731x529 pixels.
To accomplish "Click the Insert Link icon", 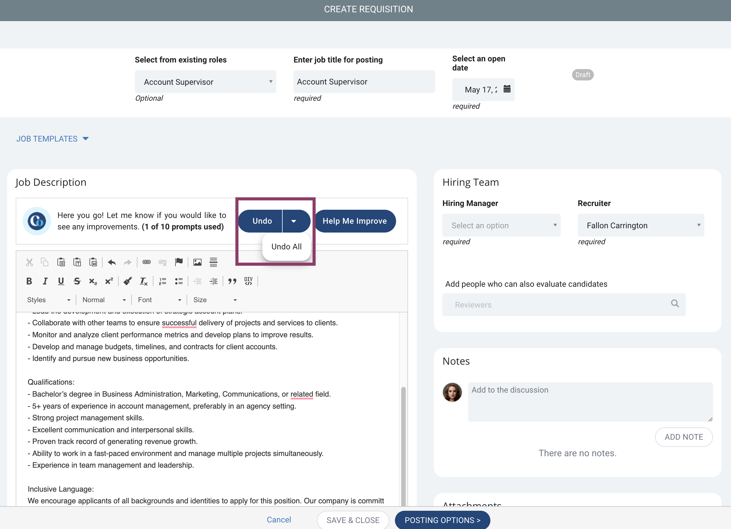I will [x=147, y=262].
